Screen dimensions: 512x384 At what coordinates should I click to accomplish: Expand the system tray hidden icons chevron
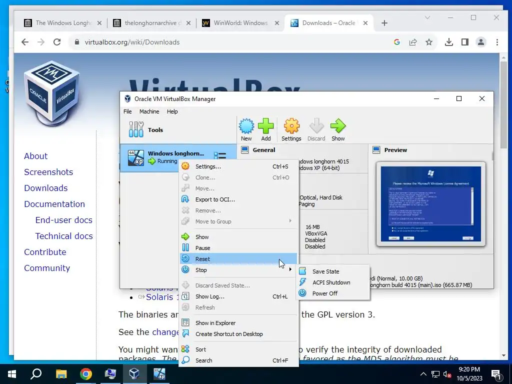423,374
